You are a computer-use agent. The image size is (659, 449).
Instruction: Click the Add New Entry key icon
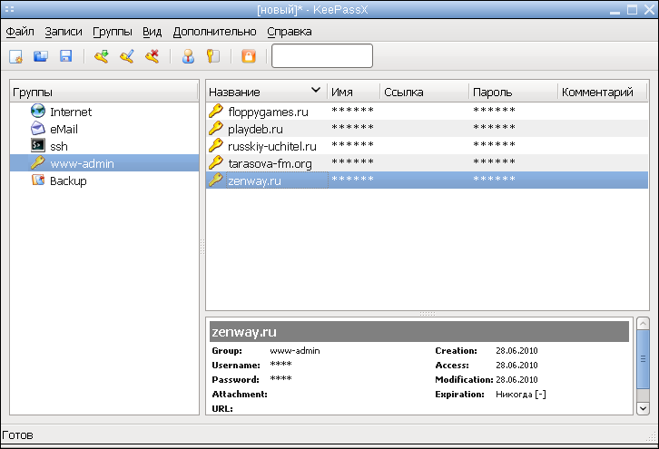coord(101,56)
